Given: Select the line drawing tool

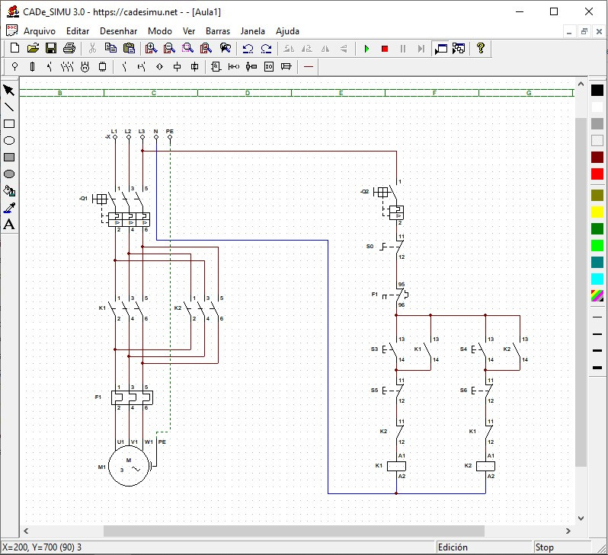Looking at the screenshot, I should [x=9, y=107].
